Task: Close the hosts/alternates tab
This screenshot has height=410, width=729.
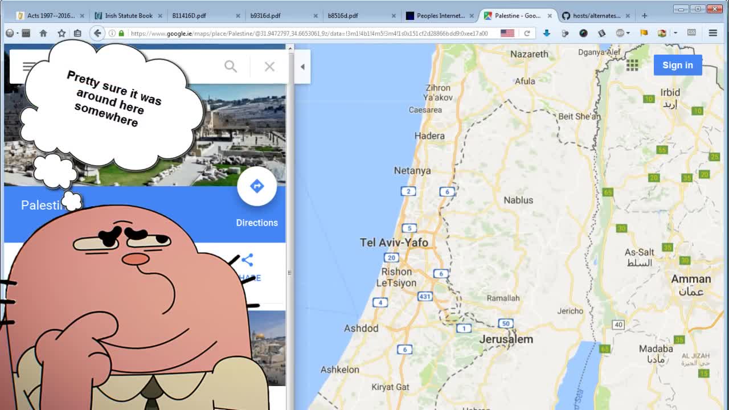Action: click(628, 16)
